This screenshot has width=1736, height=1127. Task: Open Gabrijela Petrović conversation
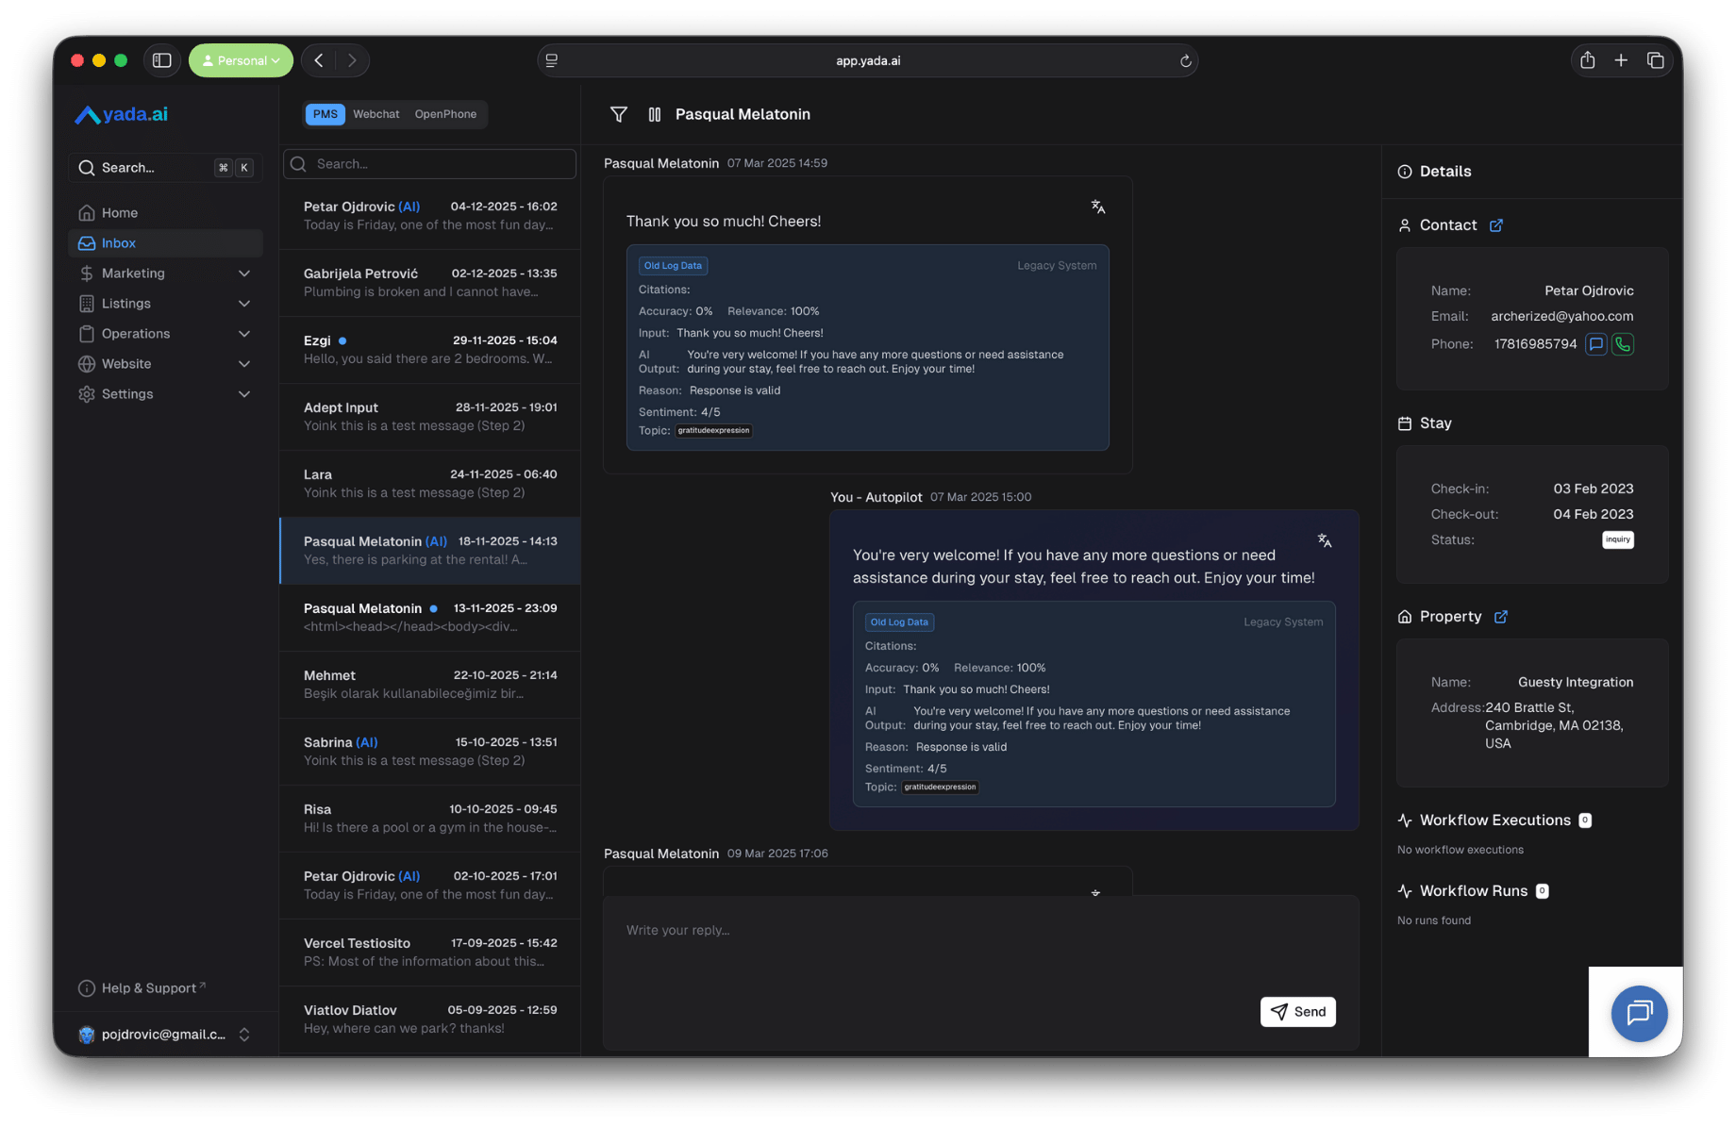click(430, 283)
